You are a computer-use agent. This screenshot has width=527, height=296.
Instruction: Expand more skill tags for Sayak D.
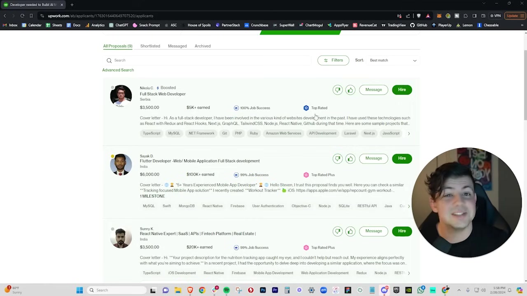(408, 206)
